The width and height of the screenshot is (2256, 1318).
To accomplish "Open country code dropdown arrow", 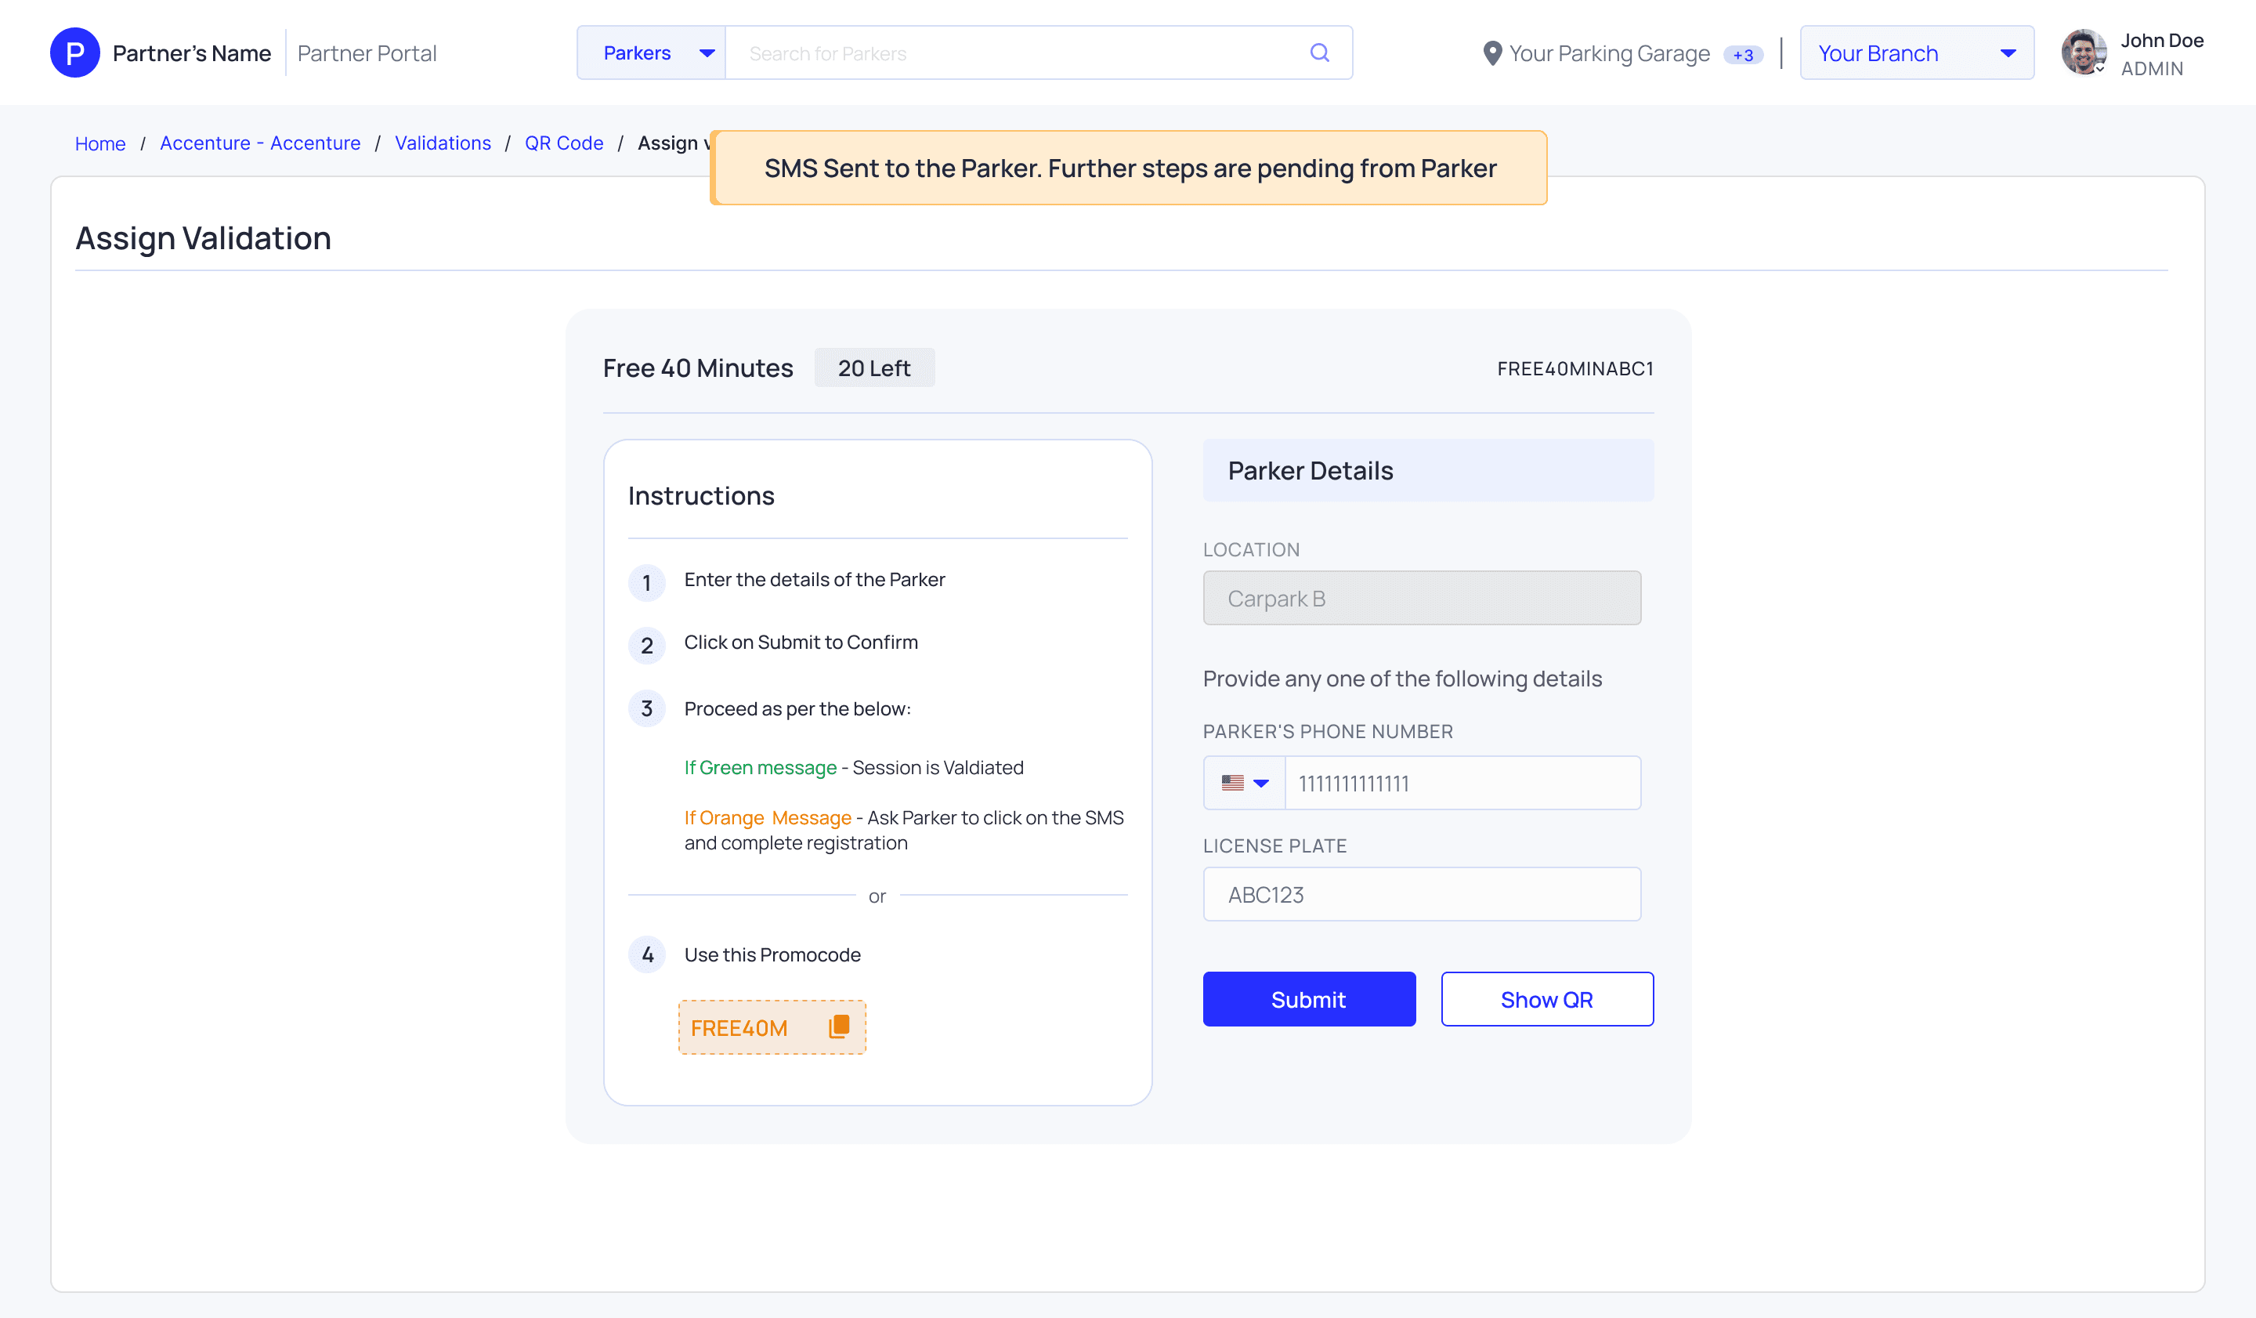I will (1261, 784).
